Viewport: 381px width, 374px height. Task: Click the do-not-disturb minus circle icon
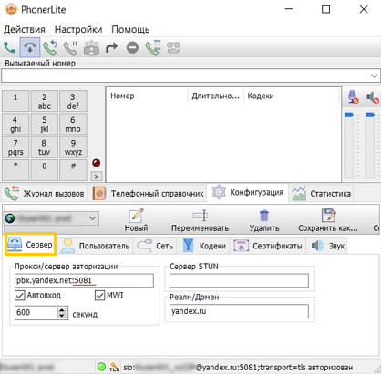click(132, 47)
